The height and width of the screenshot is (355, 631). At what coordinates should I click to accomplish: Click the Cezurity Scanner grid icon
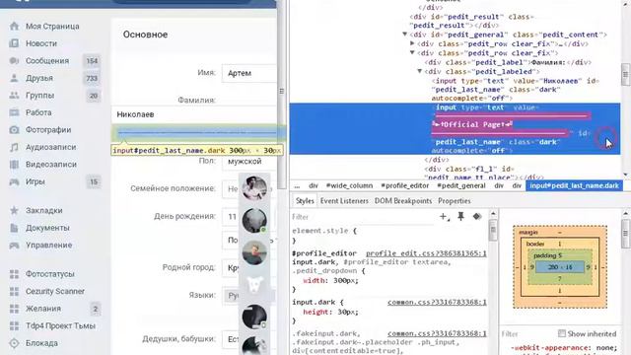(x=14, y=292)
